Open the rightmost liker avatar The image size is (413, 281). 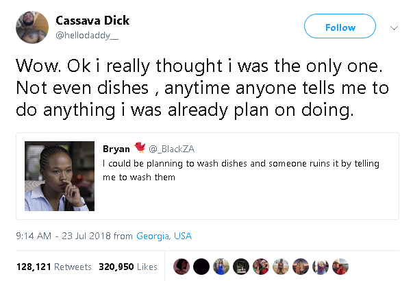pos(340,266)
